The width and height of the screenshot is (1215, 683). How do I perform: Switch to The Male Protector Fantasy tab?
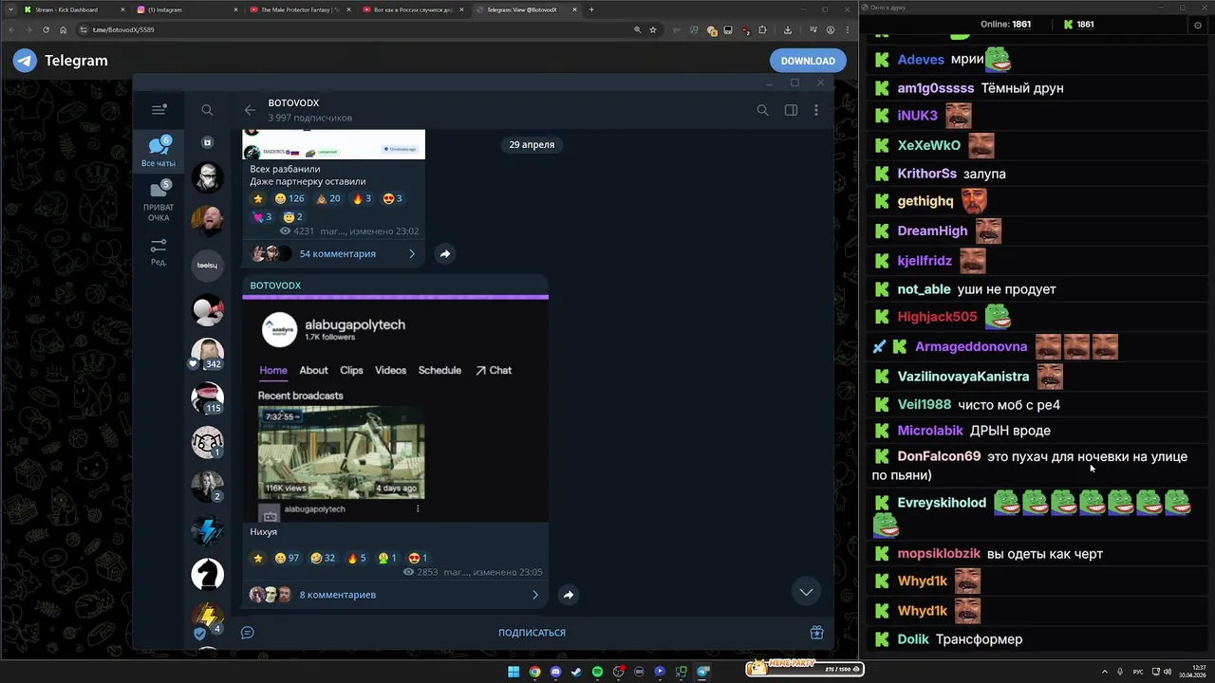click(299, 9)
